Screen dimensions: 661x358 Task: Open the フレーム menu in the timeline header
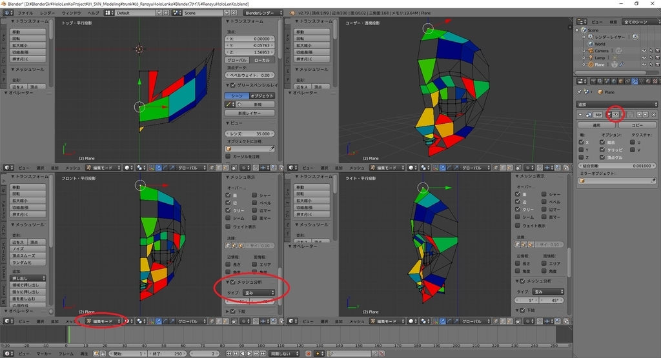click(x=66, y=353)
